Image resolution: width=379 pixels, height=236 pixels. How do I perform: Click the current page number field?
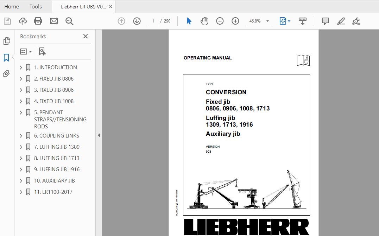pos(153,21)
